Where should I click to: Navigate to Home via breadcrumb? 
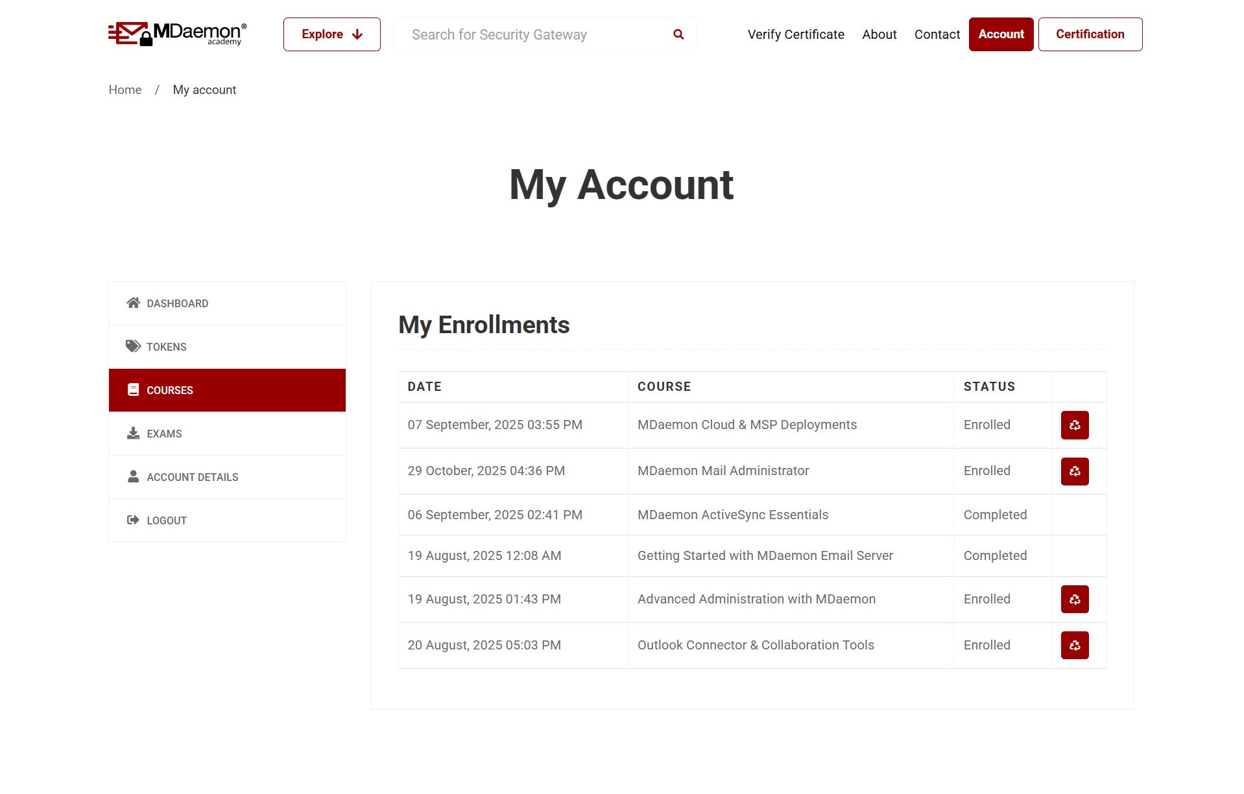[125, 90]
